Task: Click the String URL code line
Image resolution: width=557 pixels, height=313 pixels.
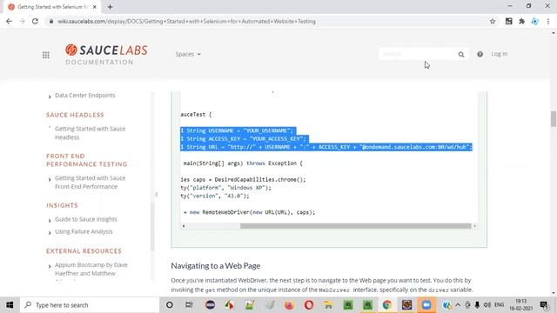Action: (326, 147)
